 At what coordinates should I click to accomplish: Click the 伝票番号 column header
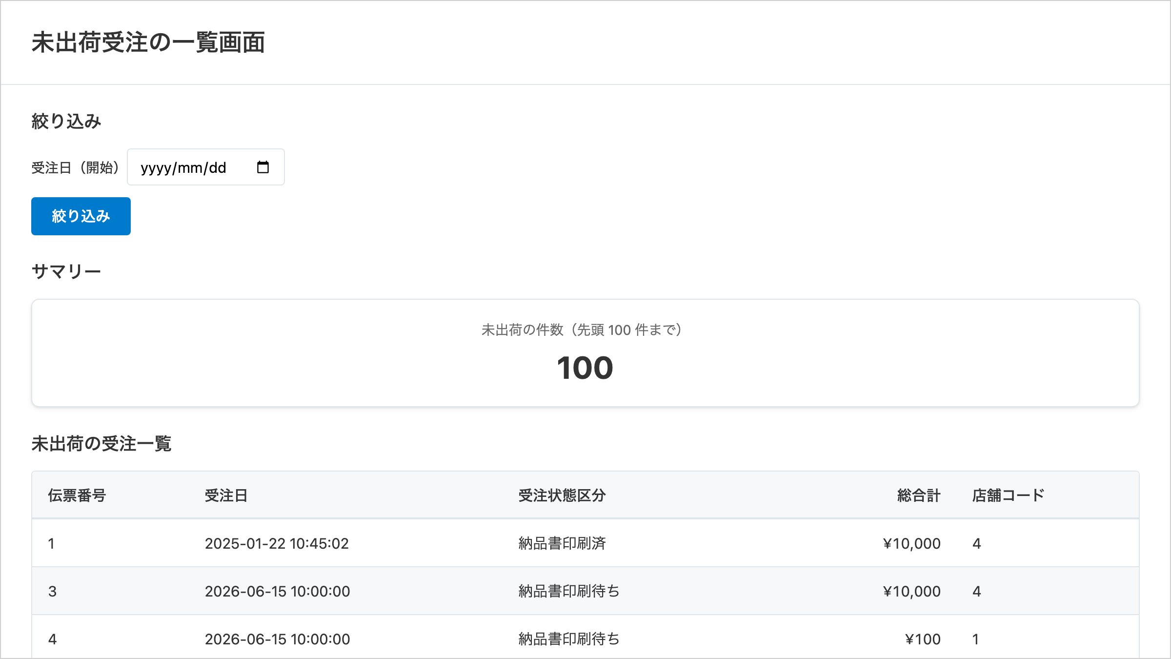77,495
